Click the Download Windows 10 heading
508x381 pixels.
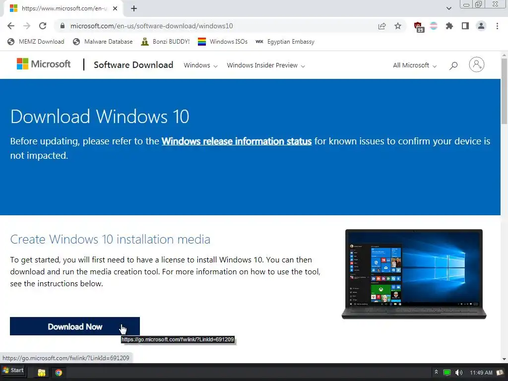99,117
